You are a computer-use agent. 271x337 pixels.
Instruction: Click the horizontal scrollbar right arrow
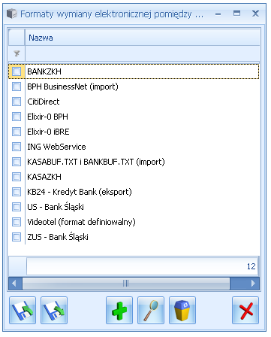(253, 284)
